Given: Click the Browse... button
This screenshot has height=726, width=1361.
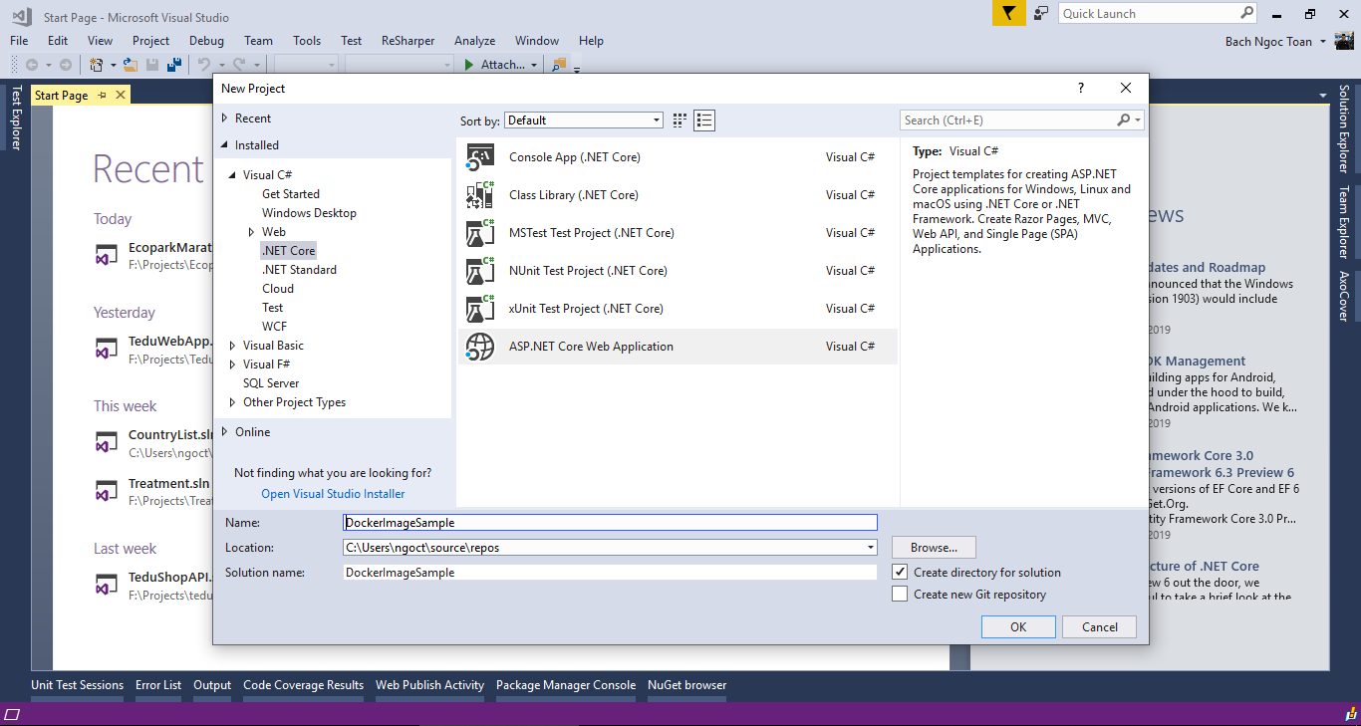Looking at the screenshot, I should (934, 548).
